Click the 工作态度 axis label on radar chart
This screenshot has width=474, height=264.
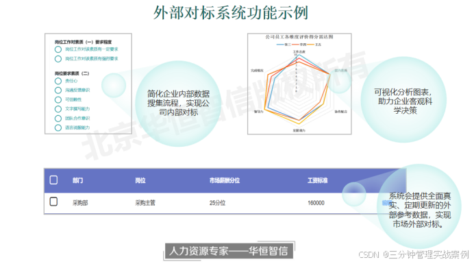(x=299, y=51)
